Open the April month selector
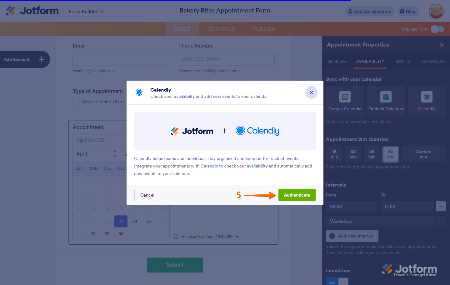This screenshot has height=285, width=450. click(96, 154)
